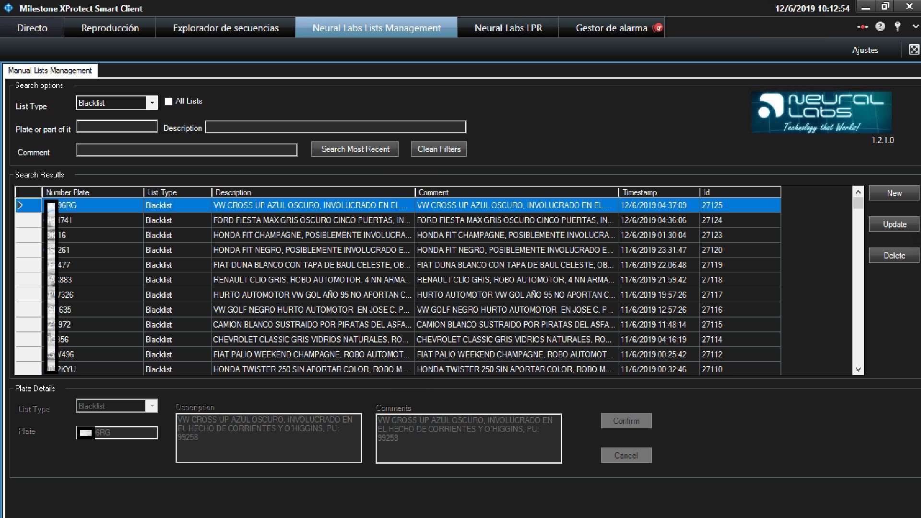The height and width of the screenshot is (518, 921).
Task: Select the FIAT PALIO WEEKEND description cell
Action: (x=313, y=354)
